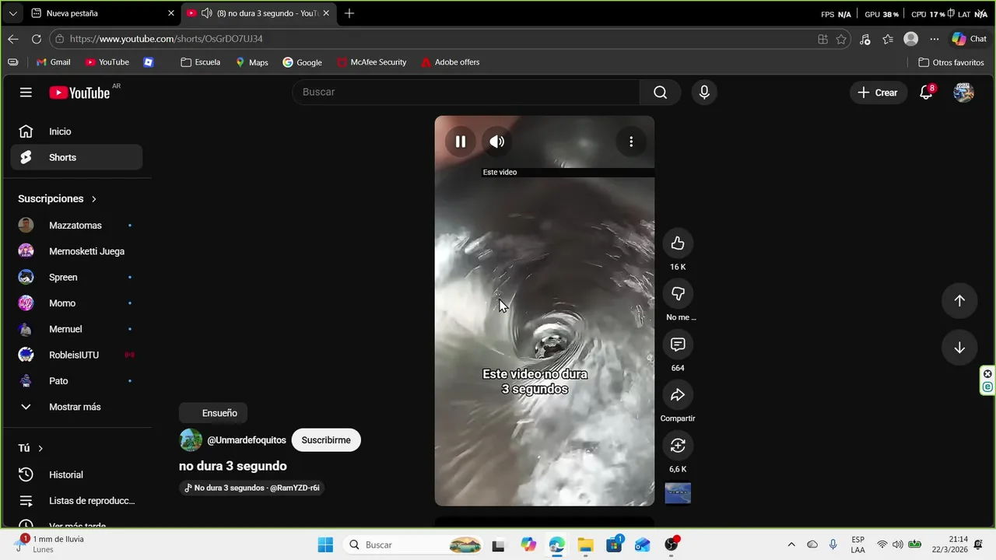The height and width of the screenshot is (560, 996).
Task: Add this page to favorites star
Action: (x=841, y=39)
